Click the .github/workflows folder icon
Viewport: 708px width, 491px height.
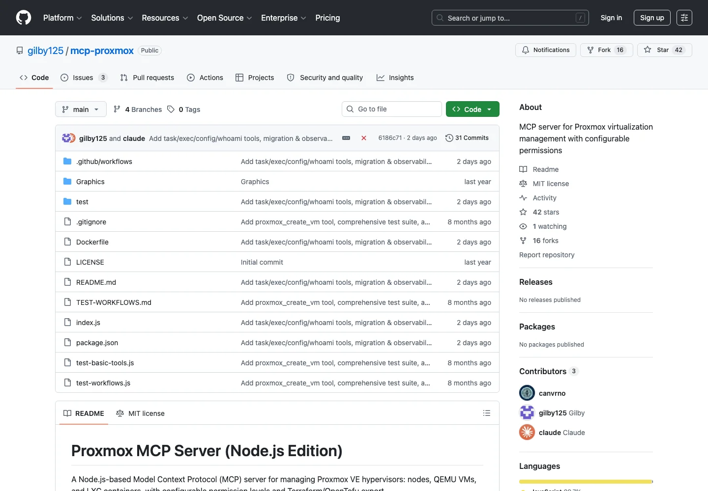click(x=67, y=162)
